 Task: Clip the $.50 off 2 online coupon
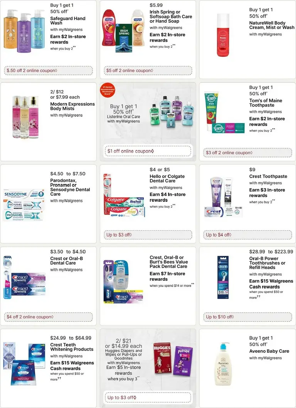[48, 71]
